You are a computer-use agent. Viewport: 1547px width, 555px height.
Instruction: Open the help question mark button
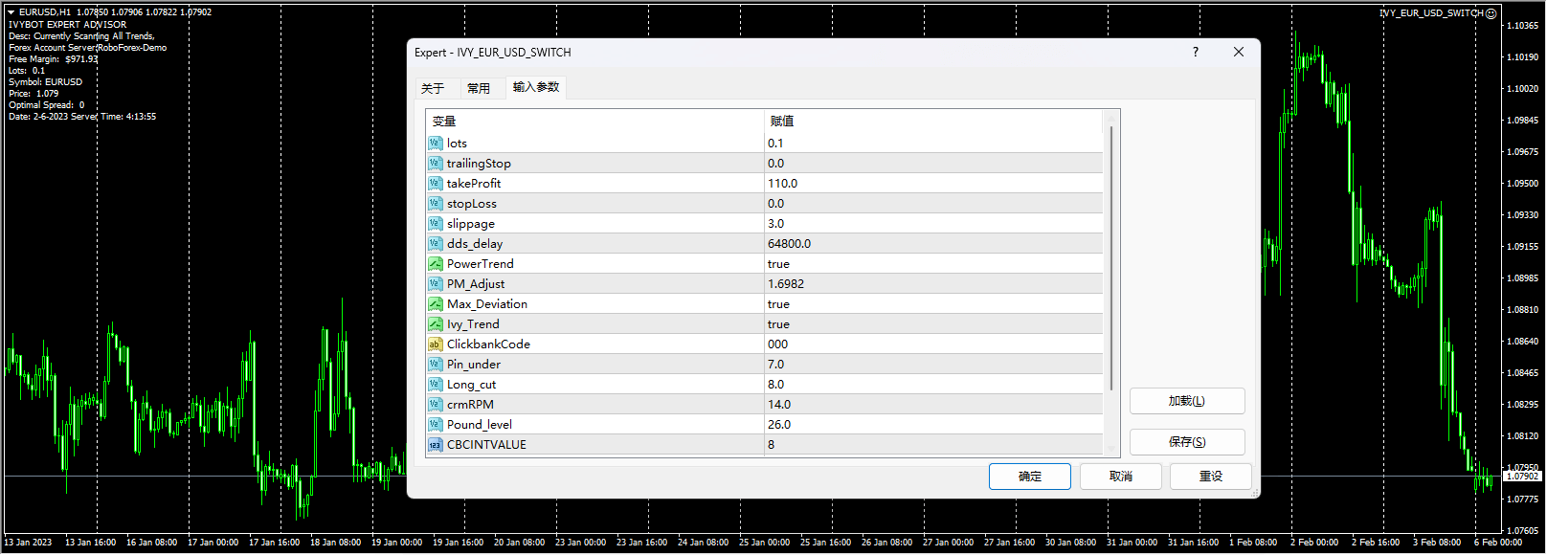[1196, 53]
